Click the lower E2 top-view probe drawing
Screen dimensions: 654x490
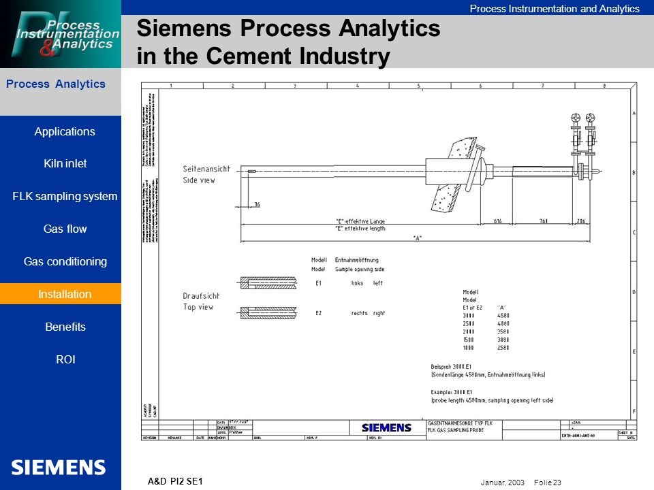pyautogui.click(x=268, y=313)
